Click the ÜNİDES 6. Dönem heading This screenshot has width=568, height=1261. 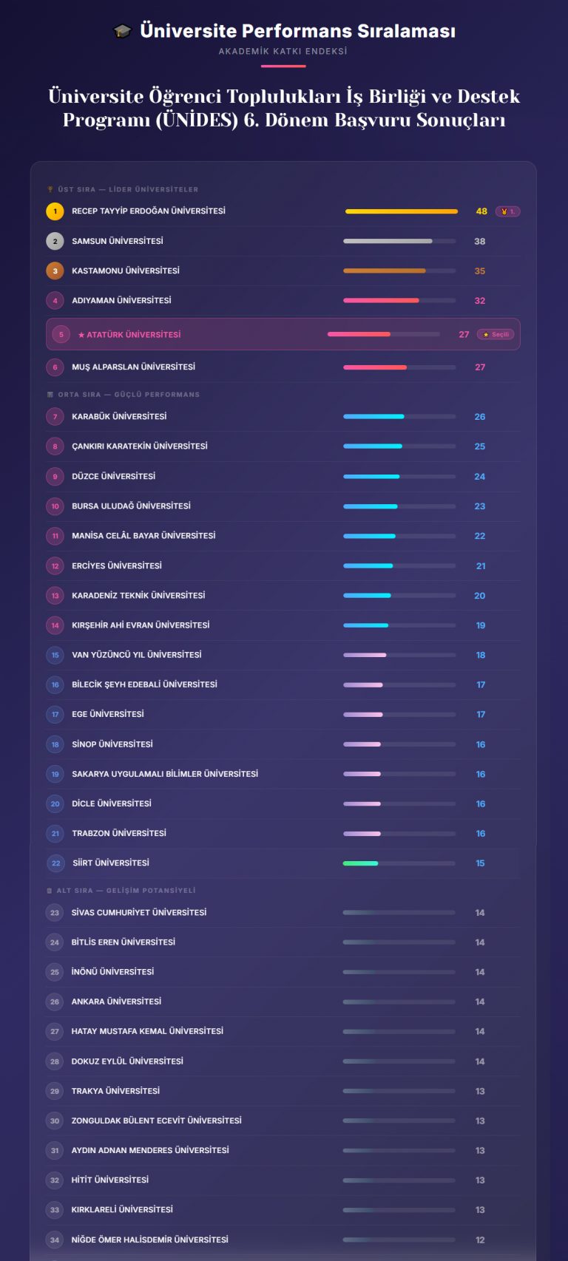[x=284, y=108]
